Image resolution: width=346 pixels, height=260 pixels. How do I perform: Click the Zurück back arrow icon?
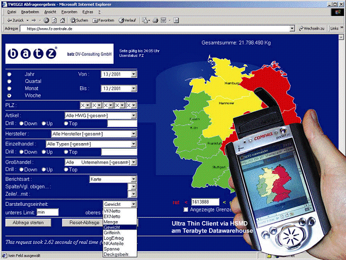click(12, 20)
